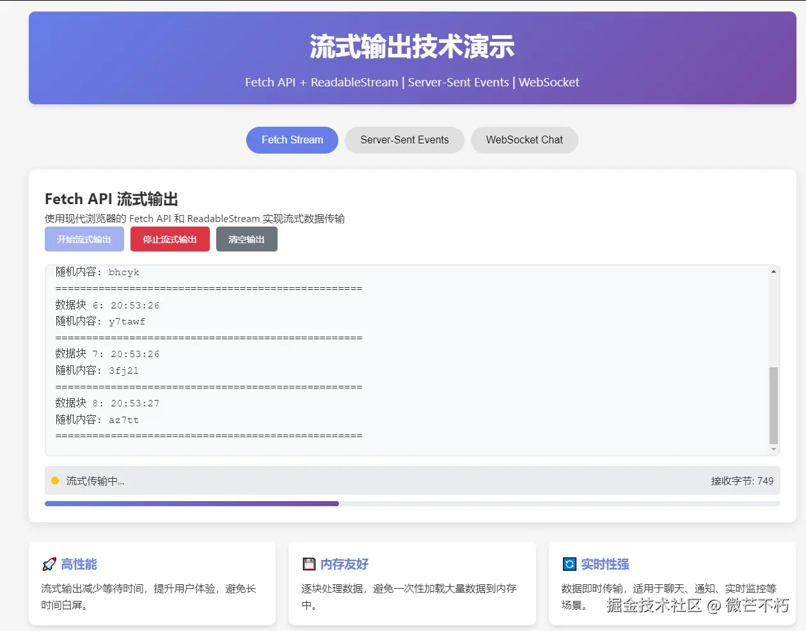Image resolution: width=806 pixels, height=631 pixels.
Task: Click the output box scrollbar thumb
Action: click(x=773, y=405)
